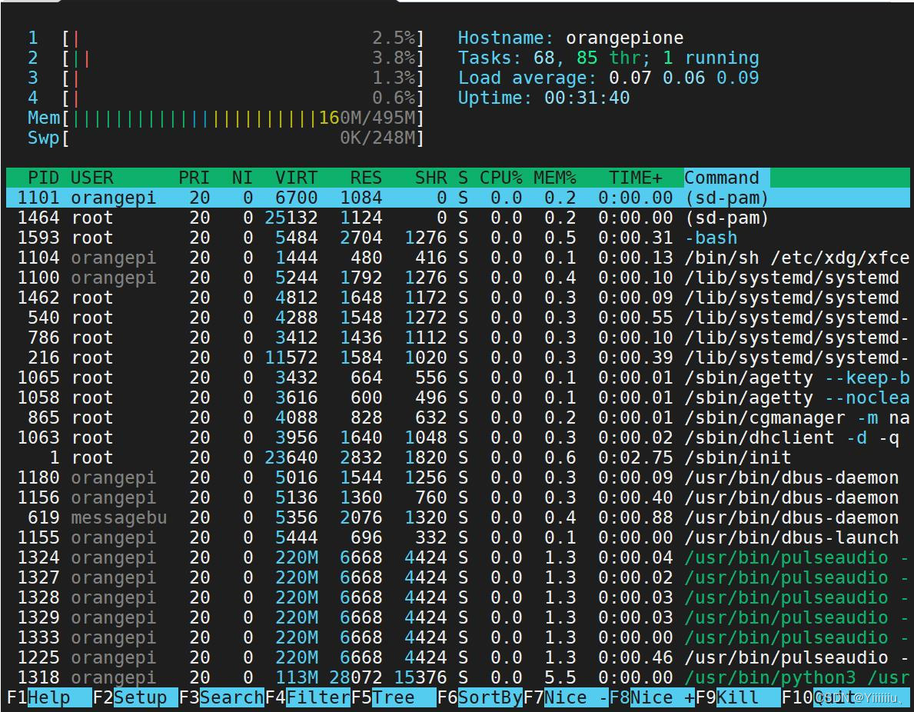Viewport: 914px width, 712px height.
Task: Click the Uptime 00:31:40 text
Action: tap(543, 98)
